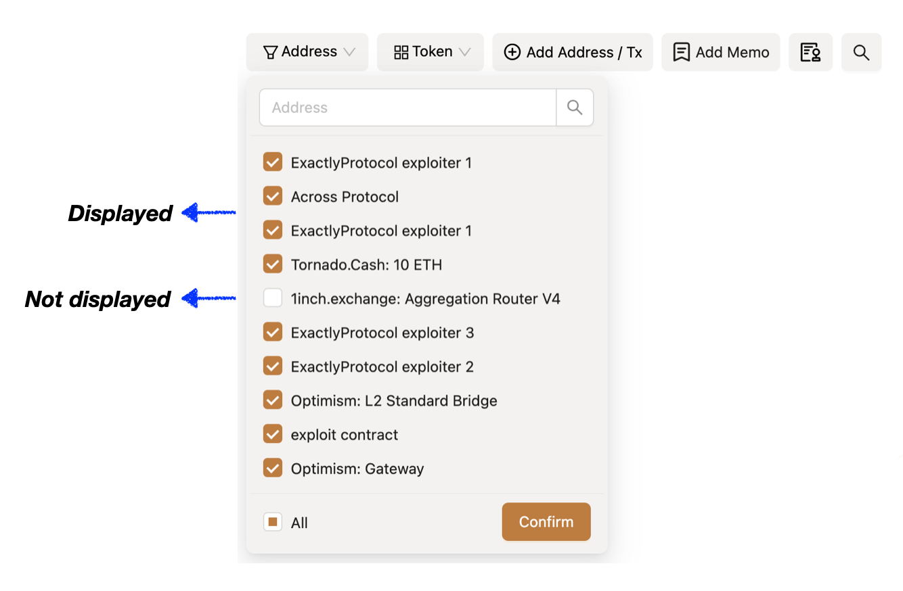Uncheck Tornado.Cash: 10 ETH
Image resolution: width=903 pixels, height=591 pixels.
click(273, 264)
